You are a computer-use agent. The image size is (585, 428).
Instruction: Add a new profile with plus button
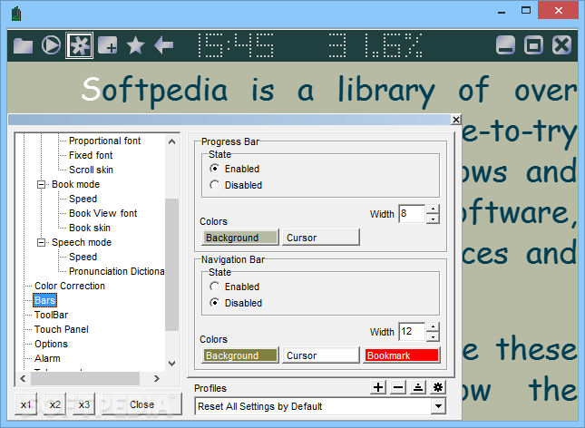pyautogui.click(x=378, y=387)
